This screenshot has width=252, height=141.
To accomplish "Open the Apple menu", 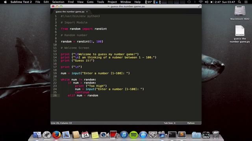I will pos(5,2).
